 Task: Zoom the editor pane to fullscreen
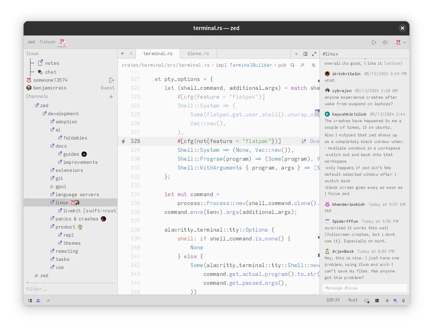314,54
